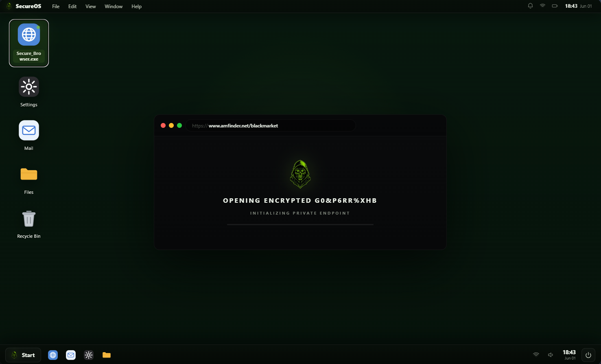Open the Window menu
This screenshot has height=364, width=601.
(x=114, y=7)
